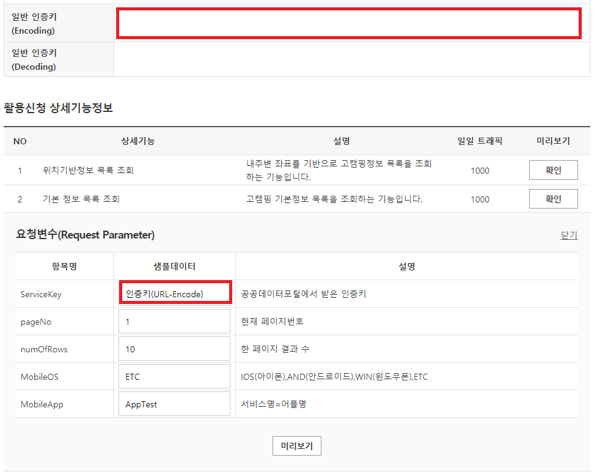Click the numOfRows parameter name

coord(44,349)
